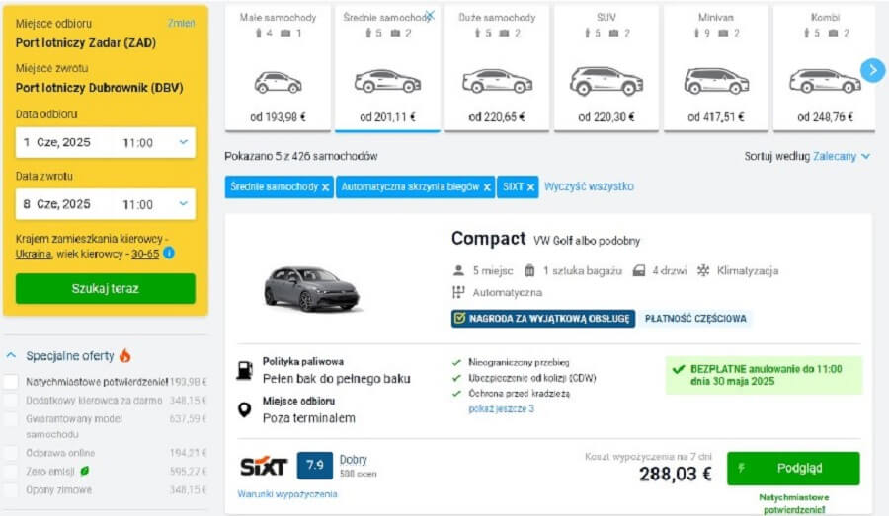
Task: Click the blue next-arrow on car categories
Action: coord(872,70)
